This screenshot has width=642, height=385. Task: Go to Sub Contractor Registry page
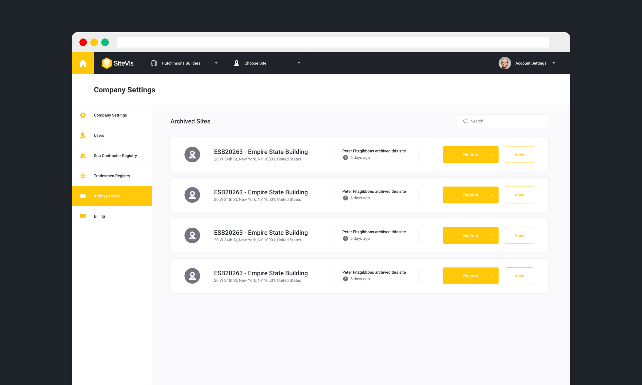tap(115, 156)
